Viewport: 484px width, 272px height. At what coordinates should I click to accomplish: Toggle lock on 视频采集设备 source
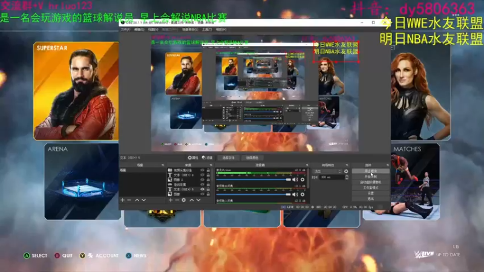point(208,170)
